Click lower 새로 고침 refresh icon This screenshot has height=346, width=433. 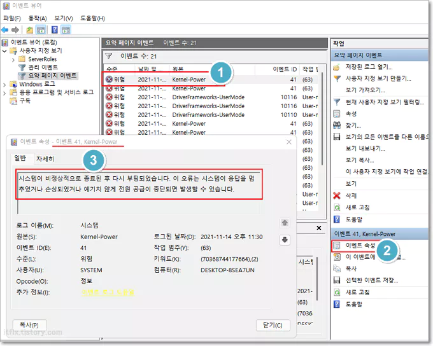tap(337, 292)
